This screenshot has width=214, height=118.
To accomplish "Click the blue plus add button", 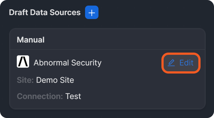I will coord(92,13).
